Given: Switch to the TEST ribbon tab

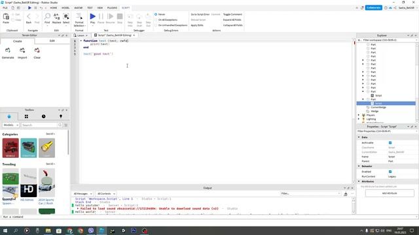Looking at the screenshot, I should (90, 8).
